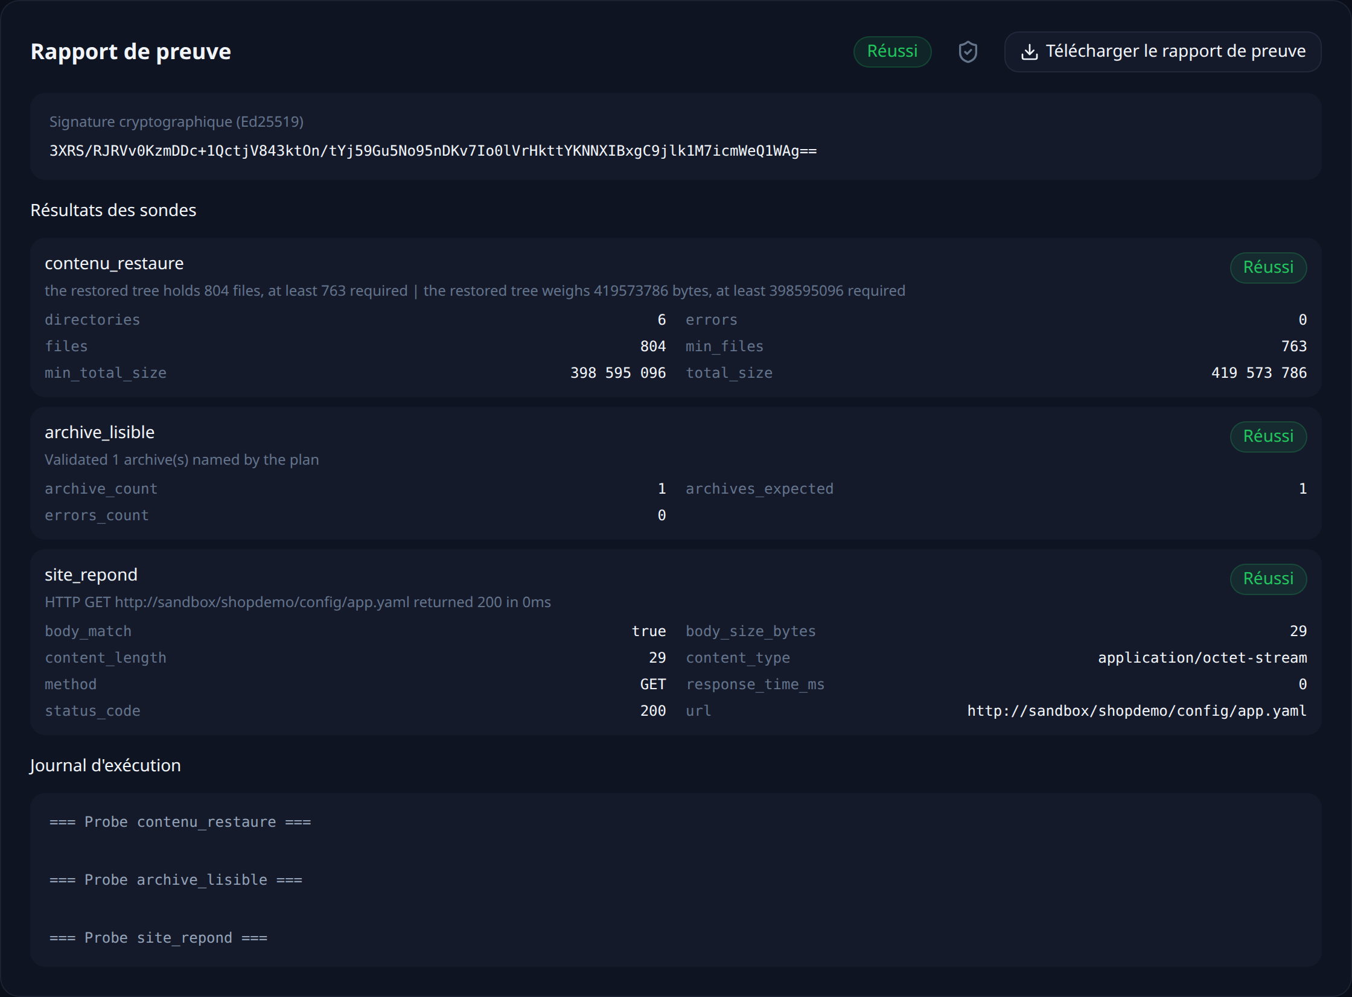Click the site_repond probe title

tap(91, 575)
